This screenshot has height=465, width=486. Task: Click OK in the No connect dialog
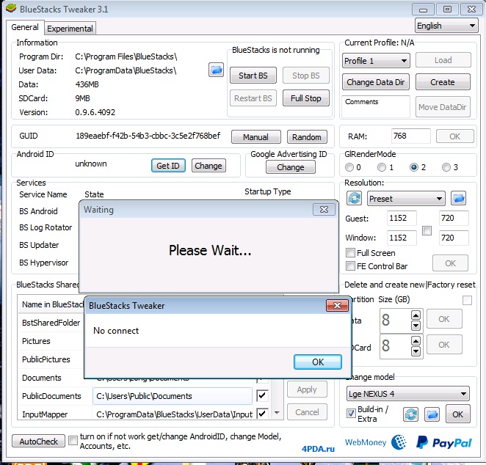point(318,362)
